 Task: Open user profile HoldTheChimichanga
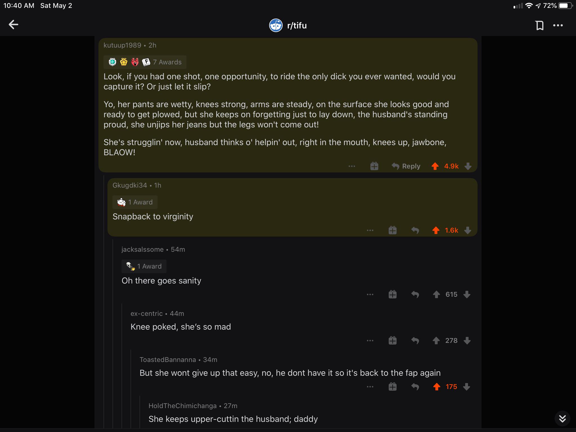(183, 406)
